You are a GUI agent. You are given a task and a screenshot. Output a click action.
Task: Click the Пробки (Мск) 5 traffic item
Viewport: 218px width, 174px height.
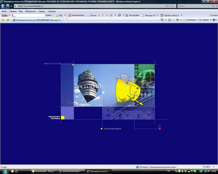point(170,15)
